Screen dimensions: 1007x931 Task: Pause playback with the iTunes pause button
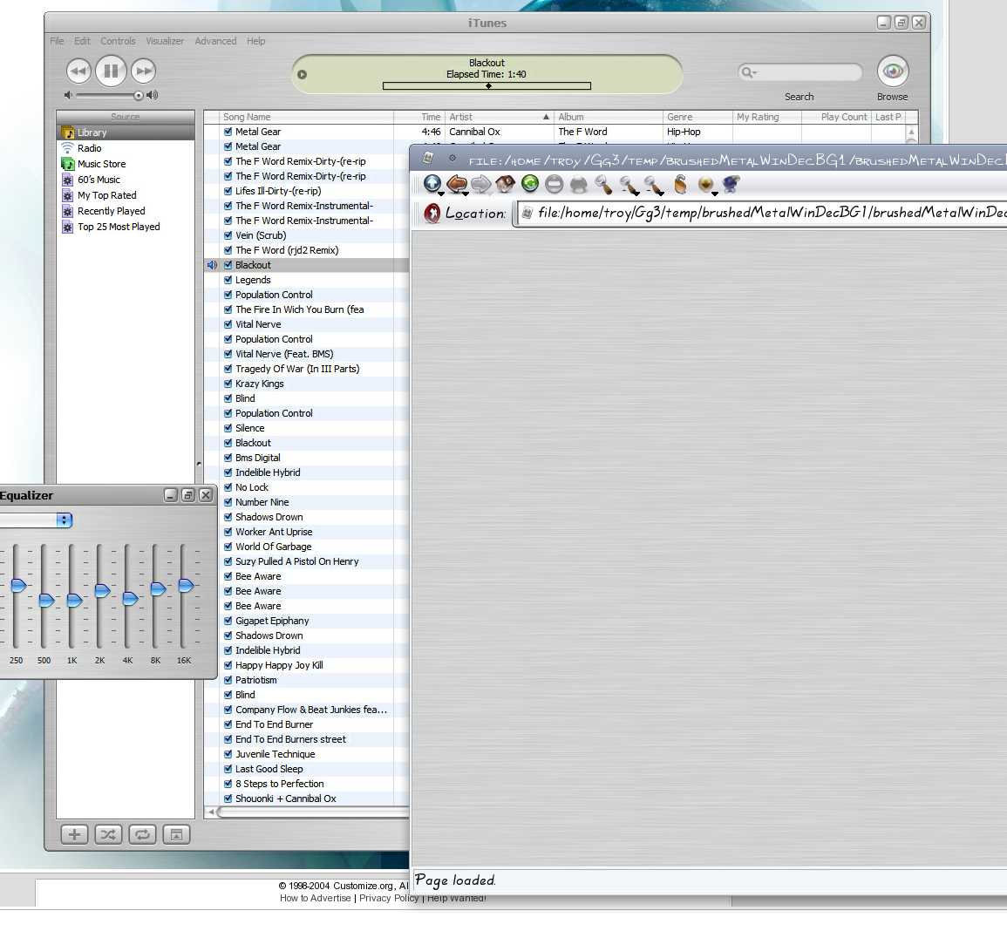point(111,71)
